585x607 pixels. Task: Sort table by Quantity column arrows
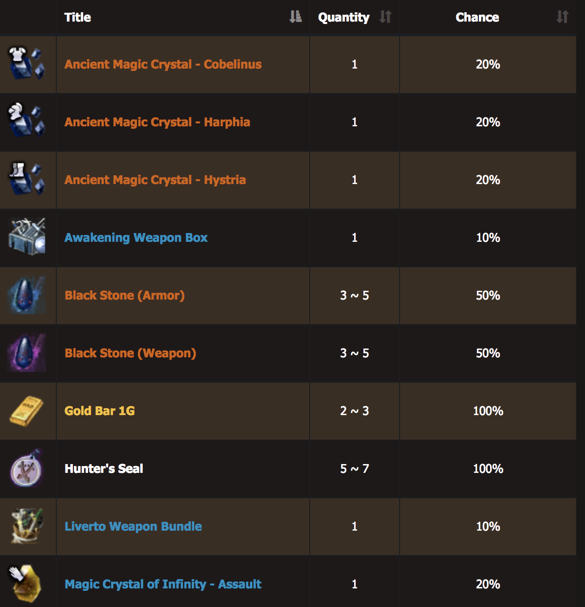click(x=385, y=17)
